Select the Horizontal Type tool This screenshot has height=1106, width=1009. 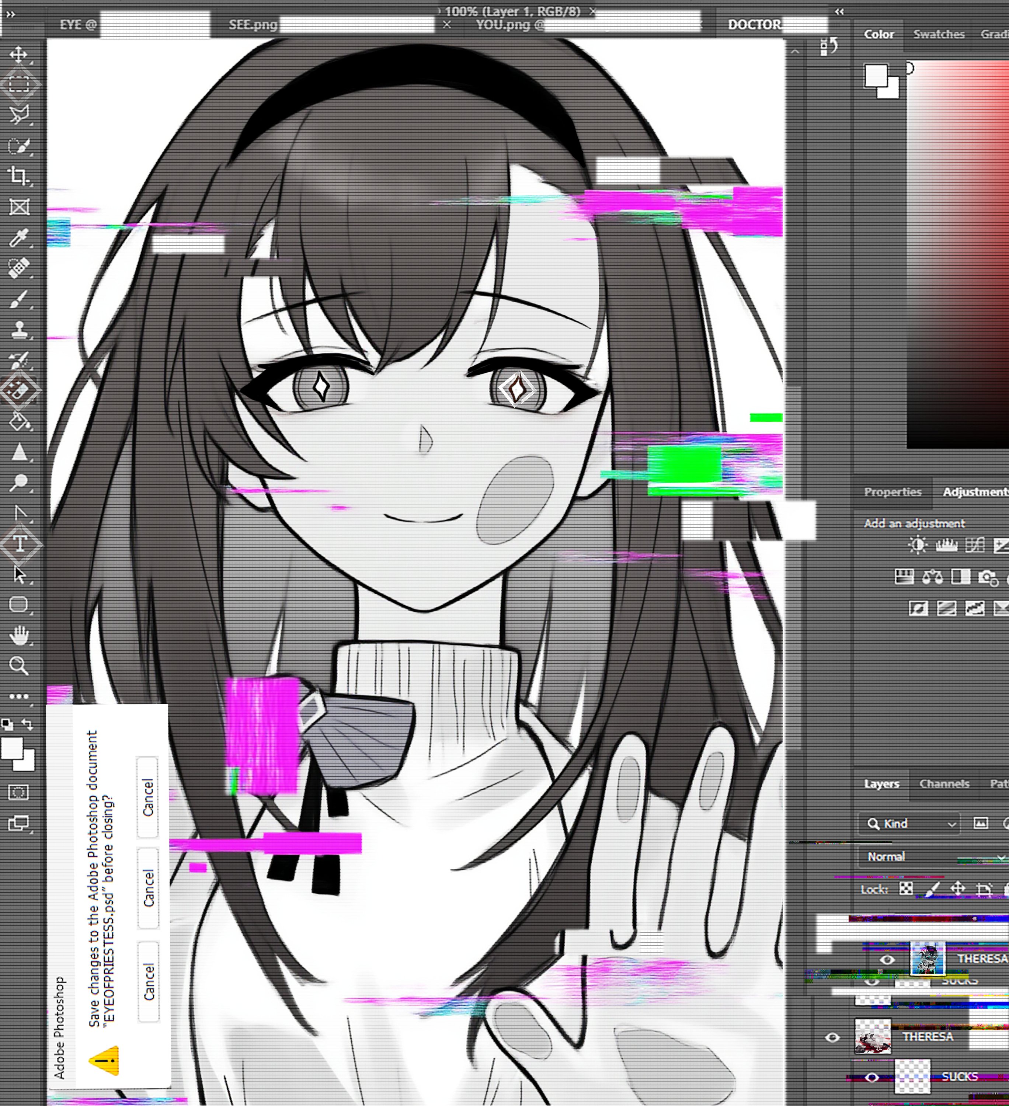pyautogui.click(x=20, y=544)
